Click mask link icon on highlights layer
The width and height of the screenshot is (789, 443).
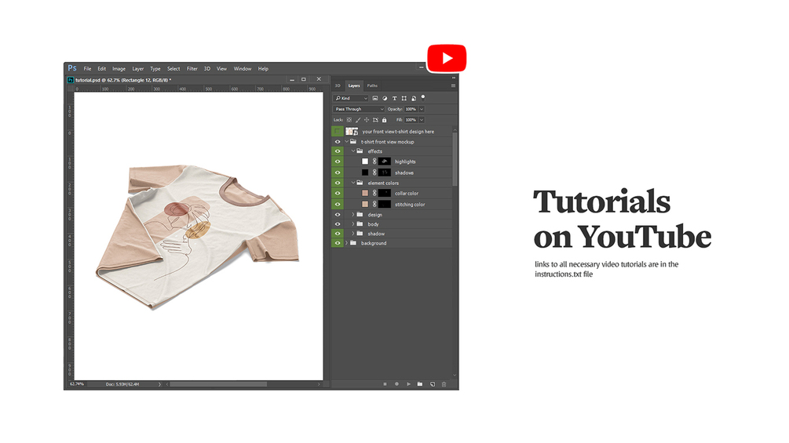click(374, 162)
